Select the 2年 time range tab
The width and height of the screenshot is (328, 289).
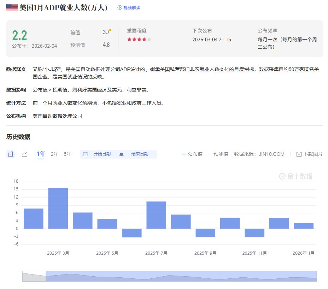tap(54, 154)
